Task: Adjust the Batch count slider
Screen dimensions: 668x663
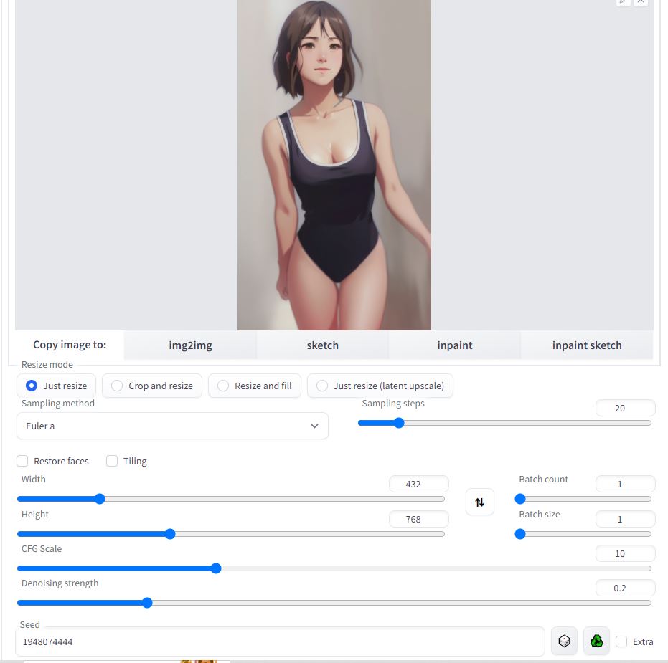Action: point(583,499)
